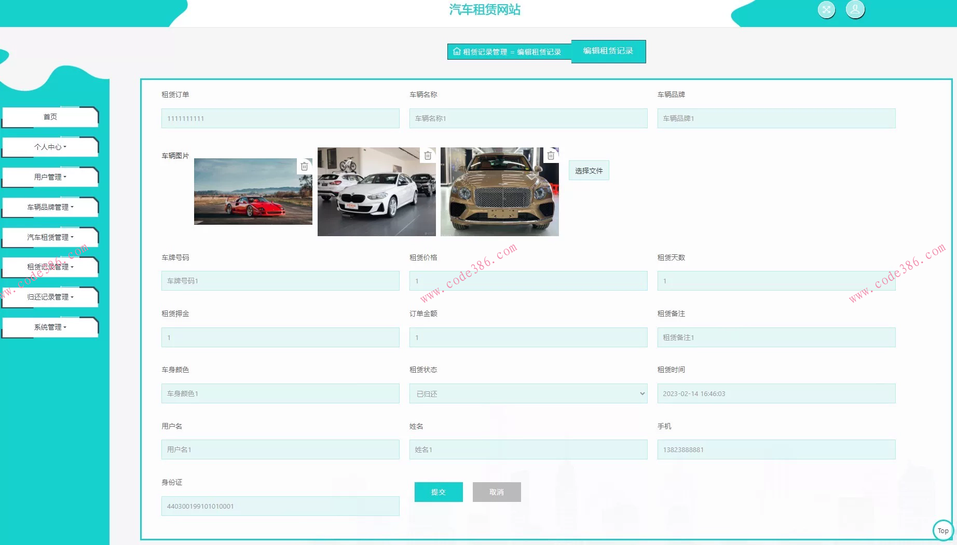Click 选择文件 to upload a vehicle image
The image size is (957, 545).
pos(589,171)
